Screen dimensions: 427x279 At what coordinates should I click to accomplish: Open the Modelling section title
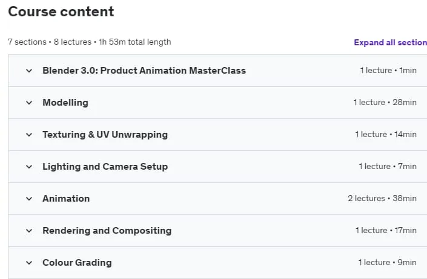click(x=65, y=103)
